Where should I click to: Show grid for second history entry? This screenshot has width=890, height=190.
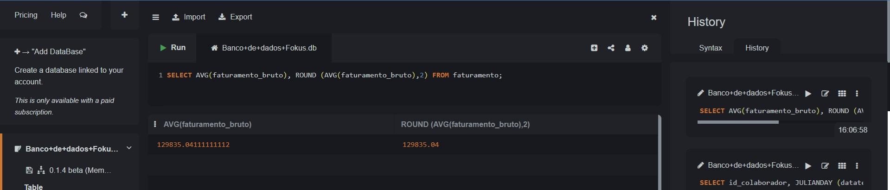point(842,166)
